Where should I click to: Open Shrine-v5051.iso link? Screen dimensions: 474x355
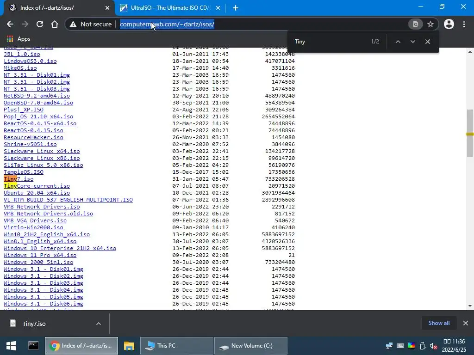(30, 144)
